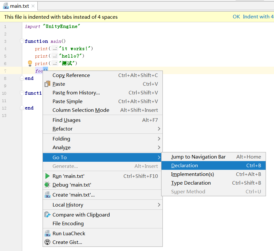Collapse the second function's fold marker on line 10
The image size is (274, 251).
coord(22,93)
